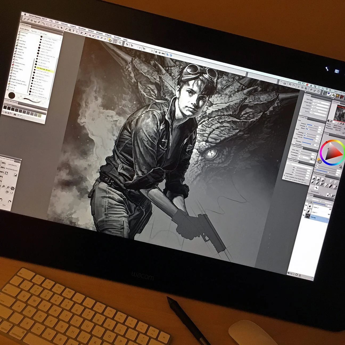Open the File menu
This screenshot has height=345, width=345.
click(x=51, y=21)
